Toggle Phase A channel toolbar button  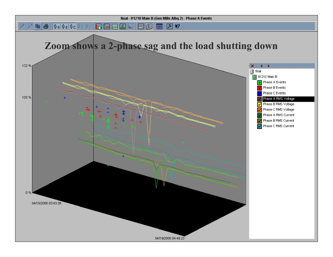click(x=57, y=27)
